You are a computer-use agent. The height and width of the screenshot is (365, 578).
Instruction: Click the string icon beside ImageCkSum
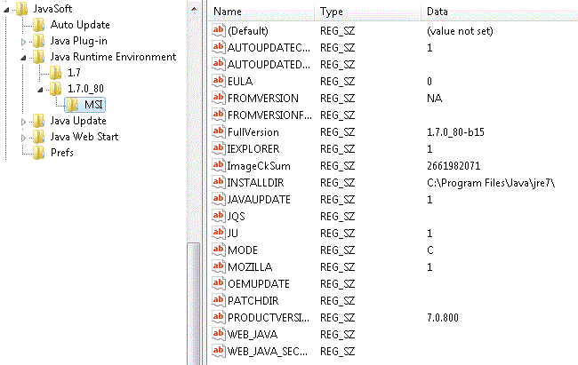click(218, 165)
